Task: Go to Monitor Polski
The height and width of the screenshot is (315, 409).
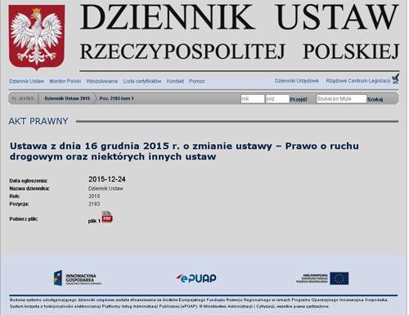Action: (65, 81)
